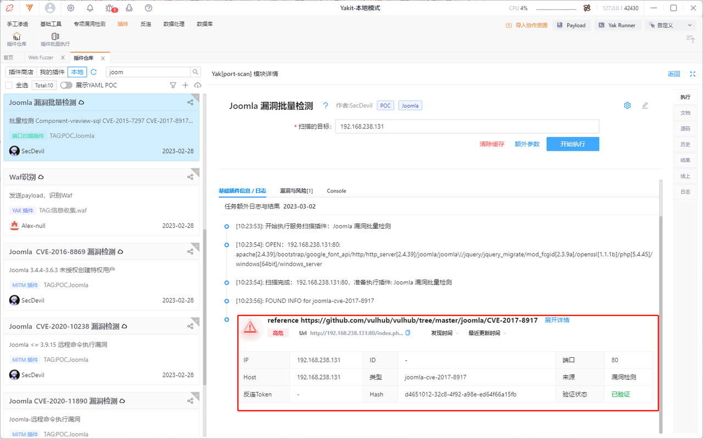
Task: Switch to the Web Fuzzer tab
Action: pos(41,58)
